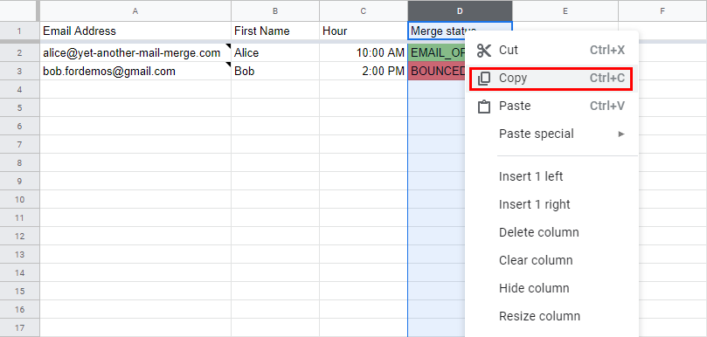Select row 14 header
Viewport: 707px width, 337px height.
[x=19, y=272]
